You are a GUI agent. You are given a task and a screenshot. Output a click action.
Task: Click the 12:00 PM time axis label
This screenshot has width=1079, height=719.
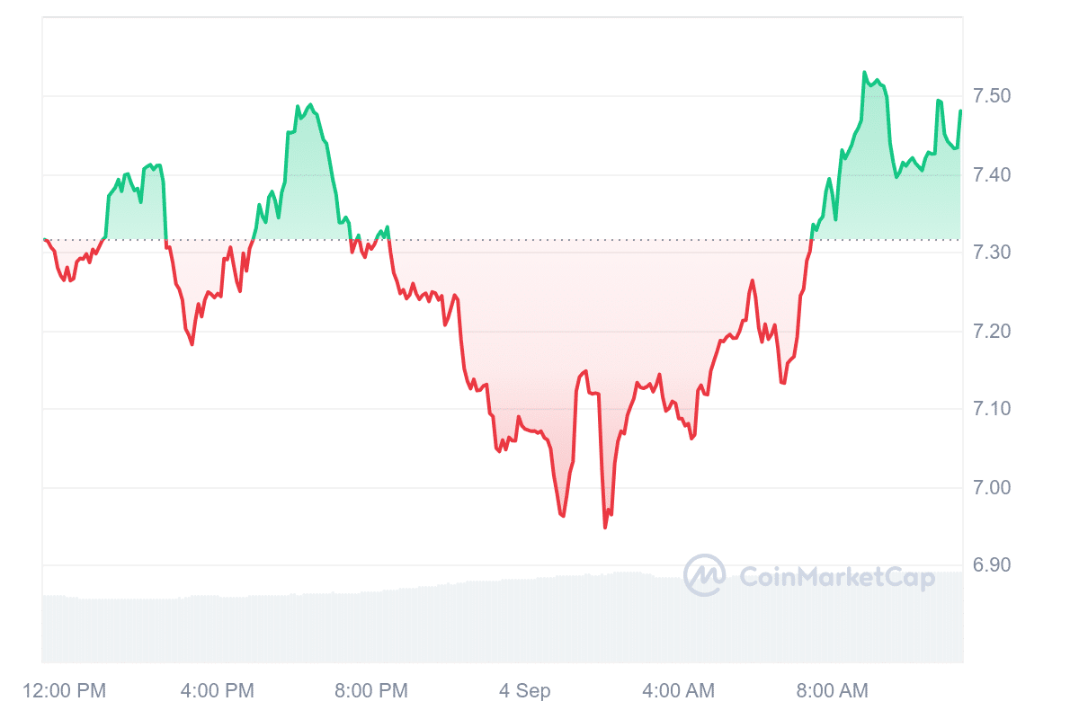point(63,690)
